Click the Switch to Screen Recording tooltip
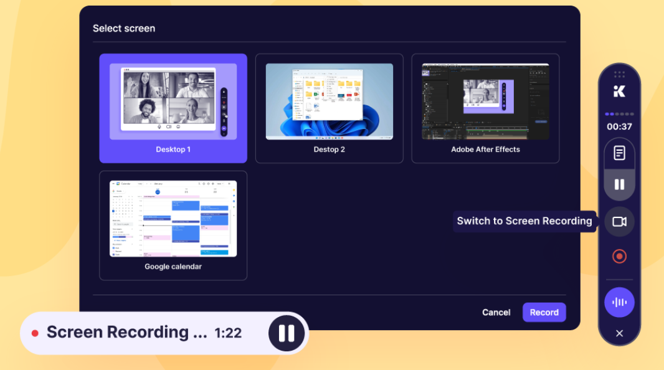This screenshot has height=370, width=664. tap(524, 221)
